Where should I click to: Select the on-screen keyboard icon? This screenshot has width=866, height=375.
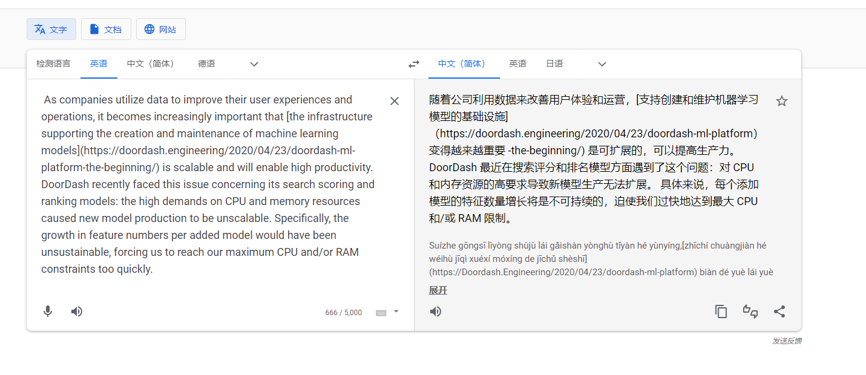[x=380, y=313]
